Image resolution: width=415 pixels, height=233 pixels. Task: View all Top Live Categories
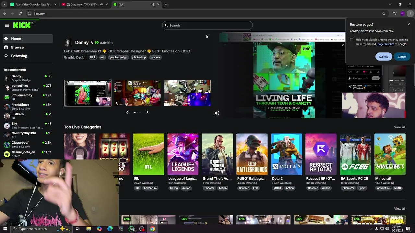[x=400, y=127]
